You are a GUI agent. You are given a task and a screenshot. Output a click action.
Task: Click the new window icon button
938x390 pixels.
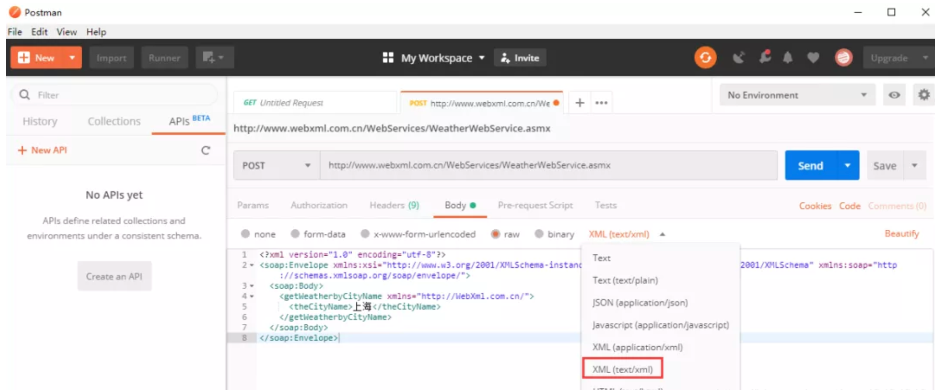point(214,58)
